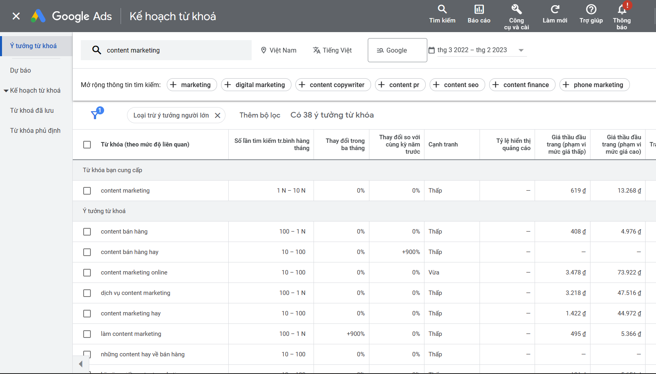Check the 'làm content marketing' row
This screenshot has height=374, width=656.
(x=87, y=334)
